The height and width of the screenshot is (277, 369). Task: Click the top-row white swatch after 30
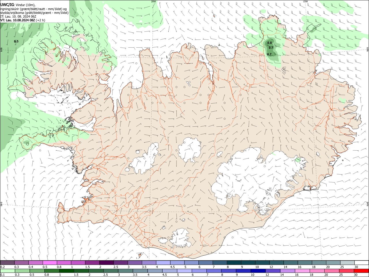click(x=361, y=263)
